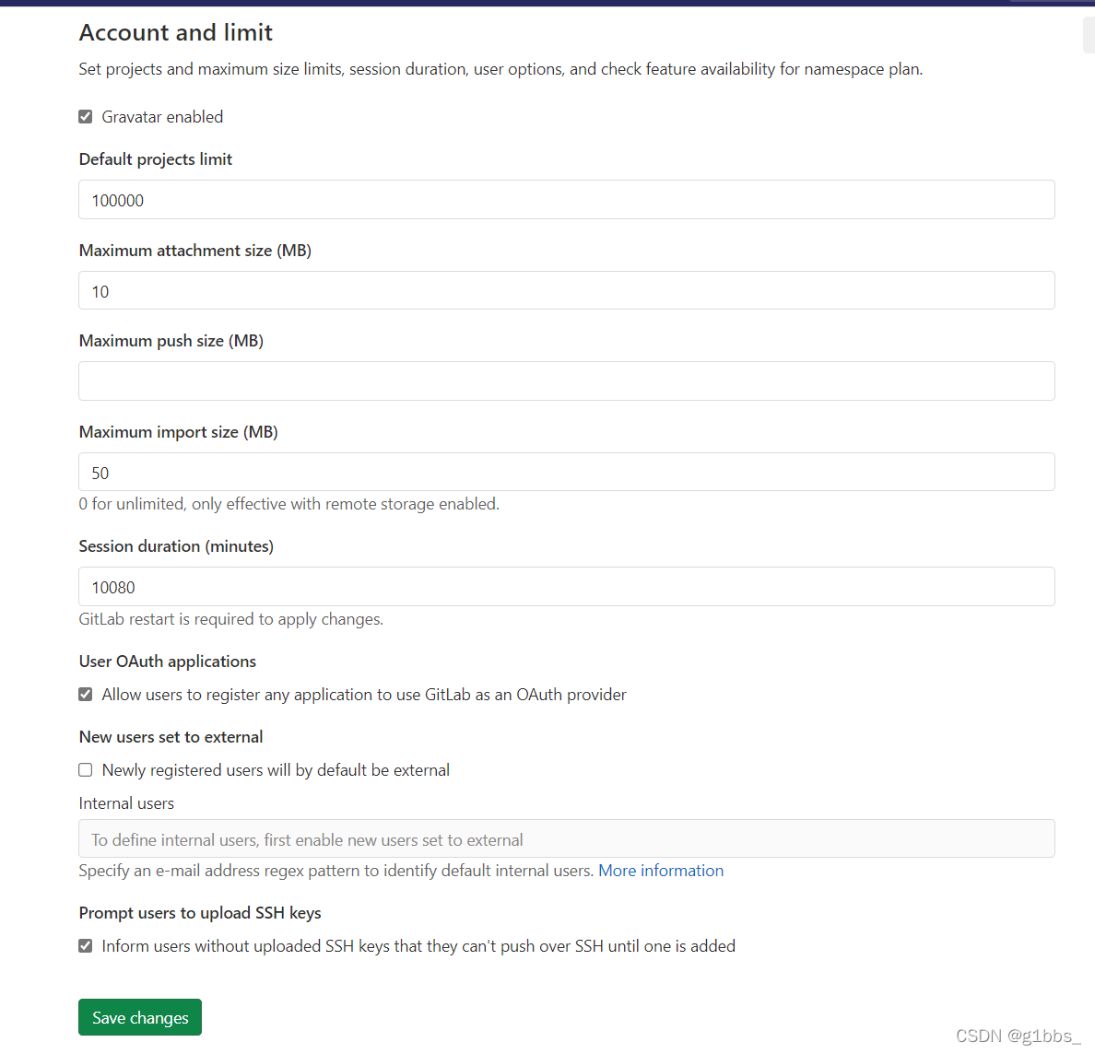Click the Internal users regex field
This screenshot has height=1054, width=1095.
point(566,838)
